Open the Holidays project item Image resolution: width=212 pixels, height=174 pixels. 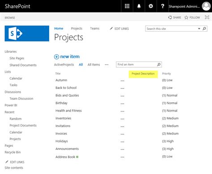click(62, 141)
